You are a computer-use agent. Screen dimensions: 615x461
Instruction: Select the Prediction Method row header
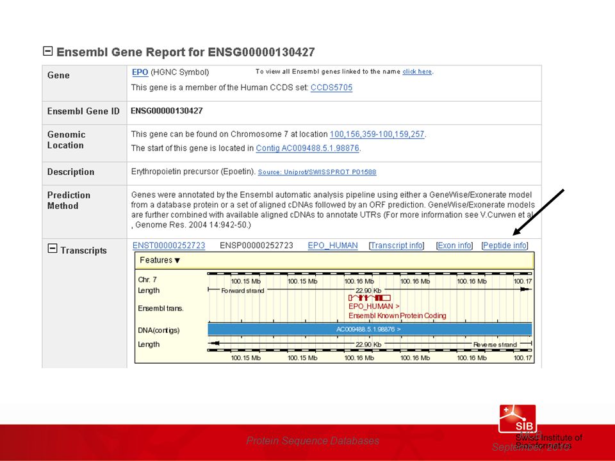click(x=69, y=200)
